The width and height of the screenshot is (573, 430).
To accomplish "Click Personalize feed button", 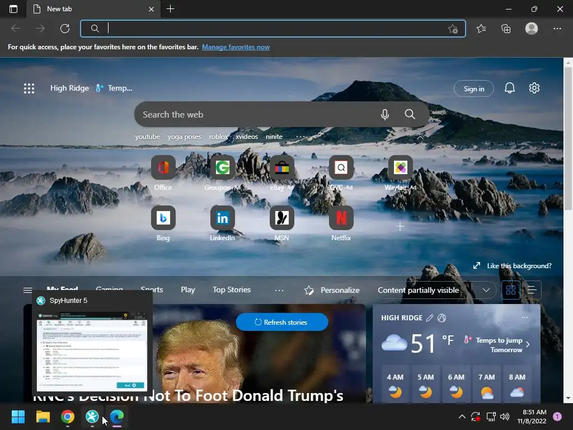I will point(332,290).
